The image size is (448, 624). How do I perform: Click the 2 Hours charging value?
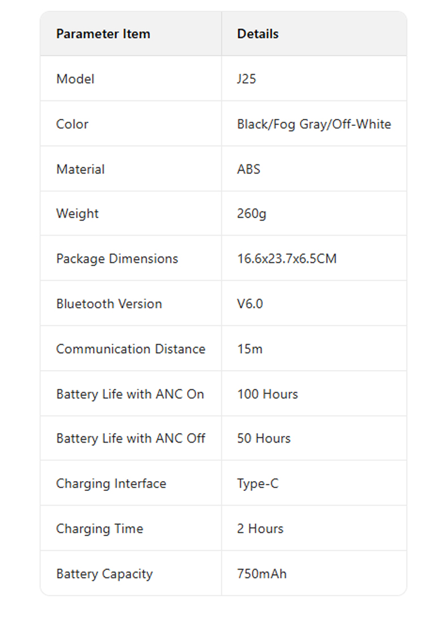pyautogui.click(x=260, y=529)
